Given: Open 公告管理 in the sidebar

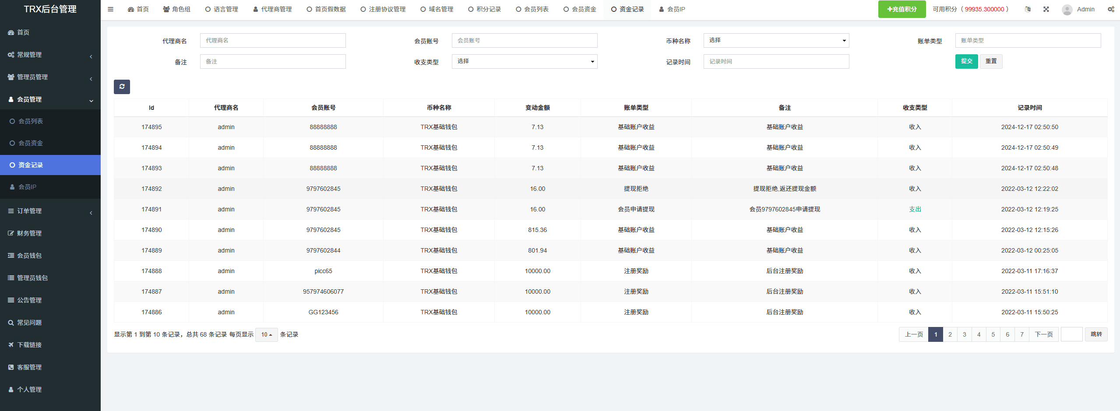Looking at the screenshot, I should (50, 300).
